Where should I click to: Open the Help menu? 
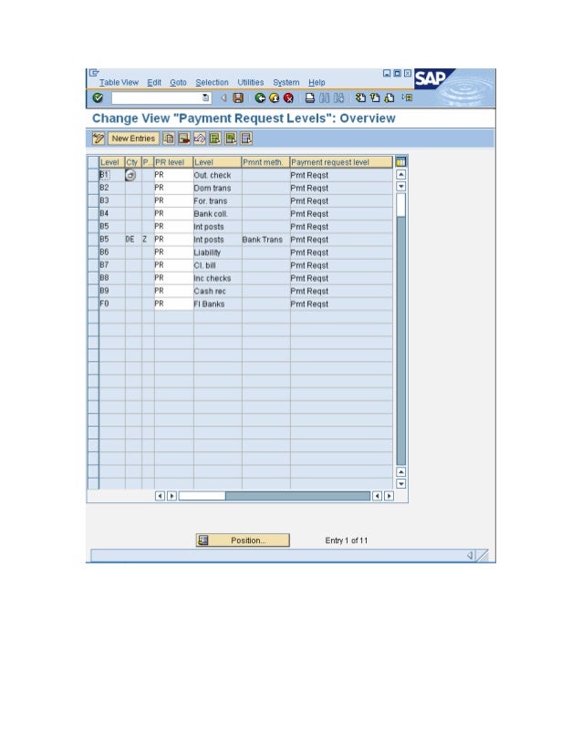coord(317,83)
